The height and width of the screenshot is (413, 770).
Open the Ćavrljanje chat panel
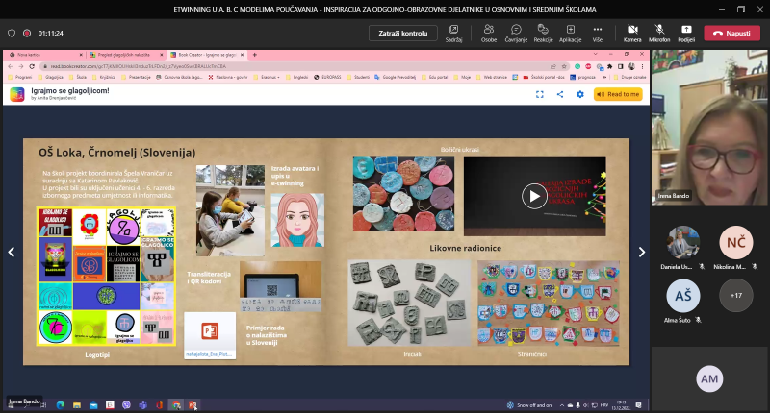(x=516, y=30)
